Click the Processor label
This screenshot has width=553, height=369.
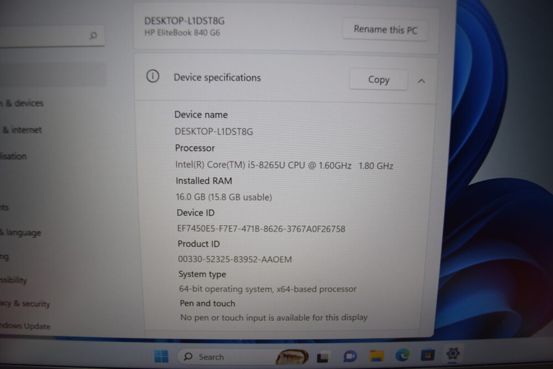point(195,148)
